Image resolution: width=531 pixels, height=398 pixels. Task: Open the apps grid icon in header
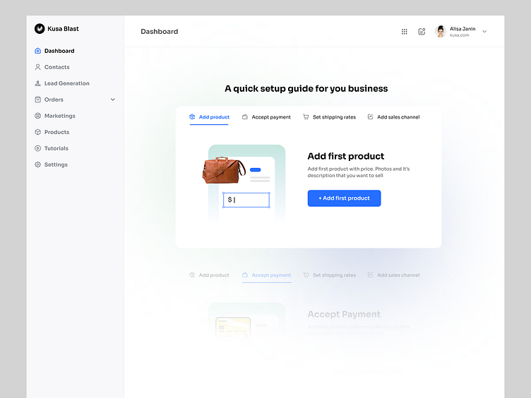coord(405,32)
